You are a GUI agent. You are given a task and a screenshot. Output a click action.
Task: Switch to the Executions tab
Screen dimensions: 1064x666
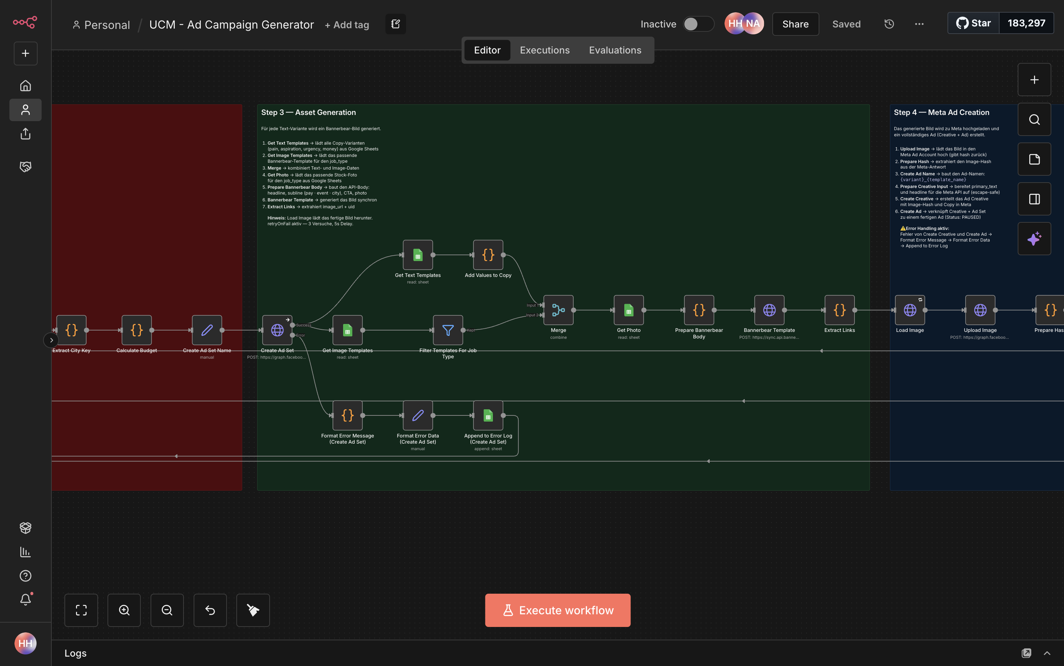click(544, 50)
